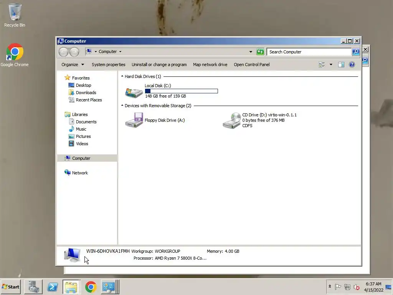The width and height of the screenshot is (393, 295).
Task: Click the '0 bytes free of 376 MB' text
Action: 263,120
